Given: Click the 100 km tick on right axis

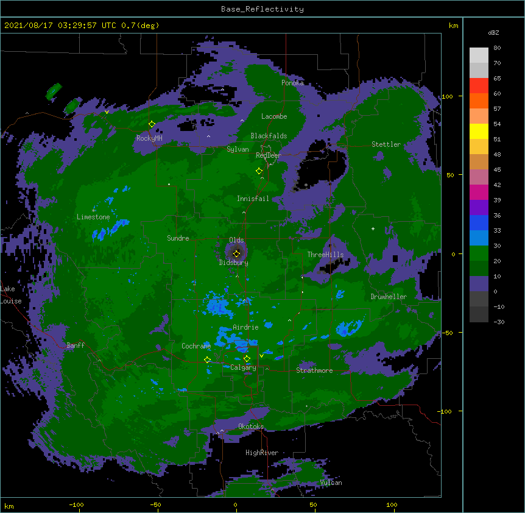Looking at the screenshot, I should [x=447, y=96].
